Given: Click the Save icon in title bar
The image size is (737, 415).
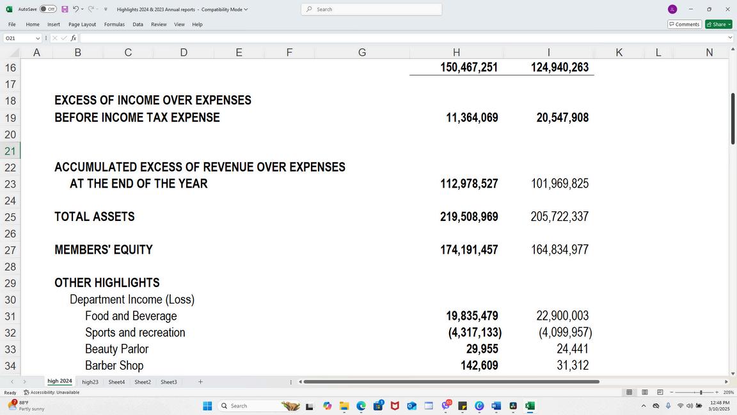Looking at the screenshot, I should 65,9.
